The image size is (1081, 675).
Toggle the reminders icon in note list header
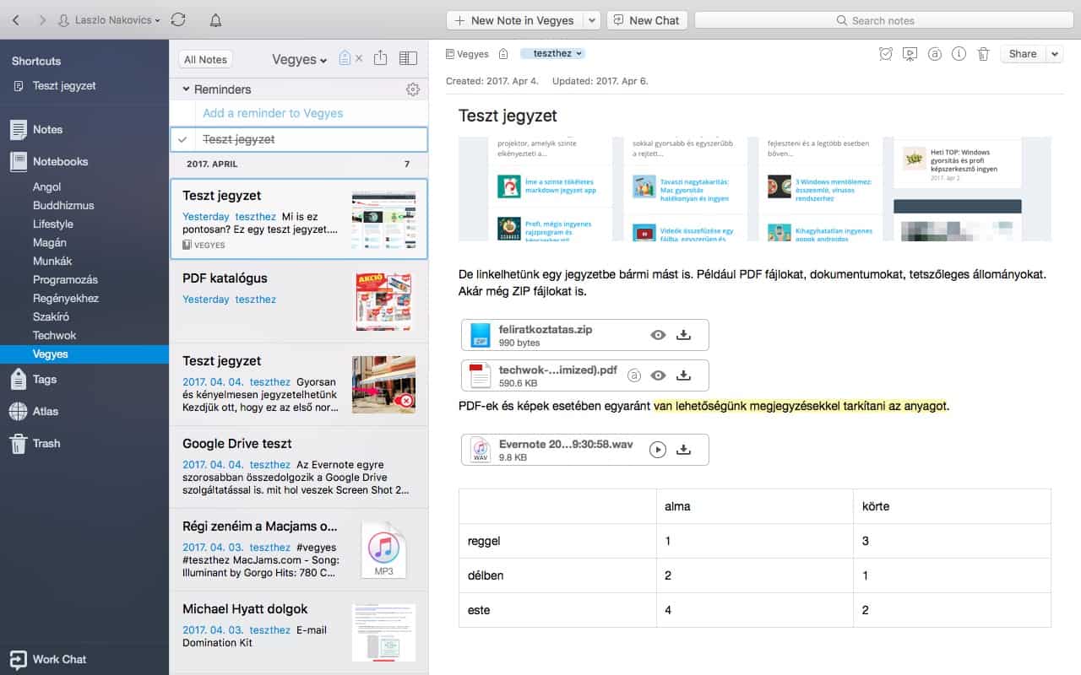pos(345,58)
